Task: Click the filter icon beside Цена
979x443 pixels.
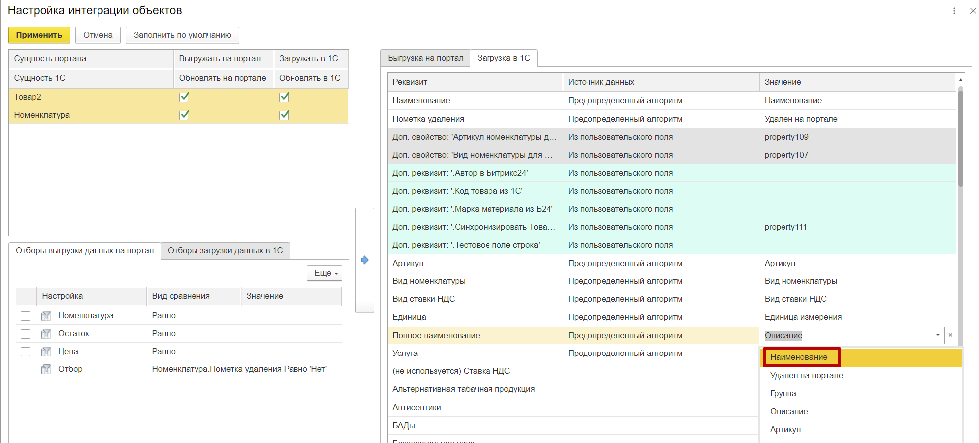Action: click(46, 352)
